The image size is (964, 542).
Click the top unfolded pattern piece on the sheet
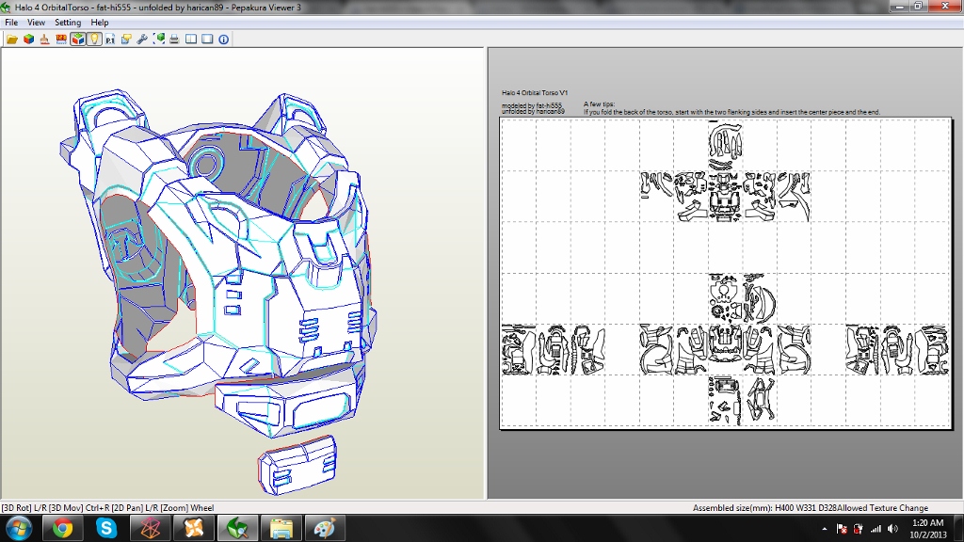coord(726,146)
